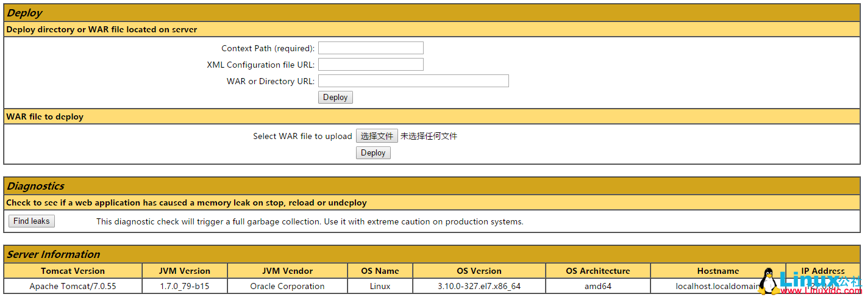This screenshot has height=297, width=865.
Task: Select the Apache Tomcat/7.0.55 cell
Action: coord(73,286)
